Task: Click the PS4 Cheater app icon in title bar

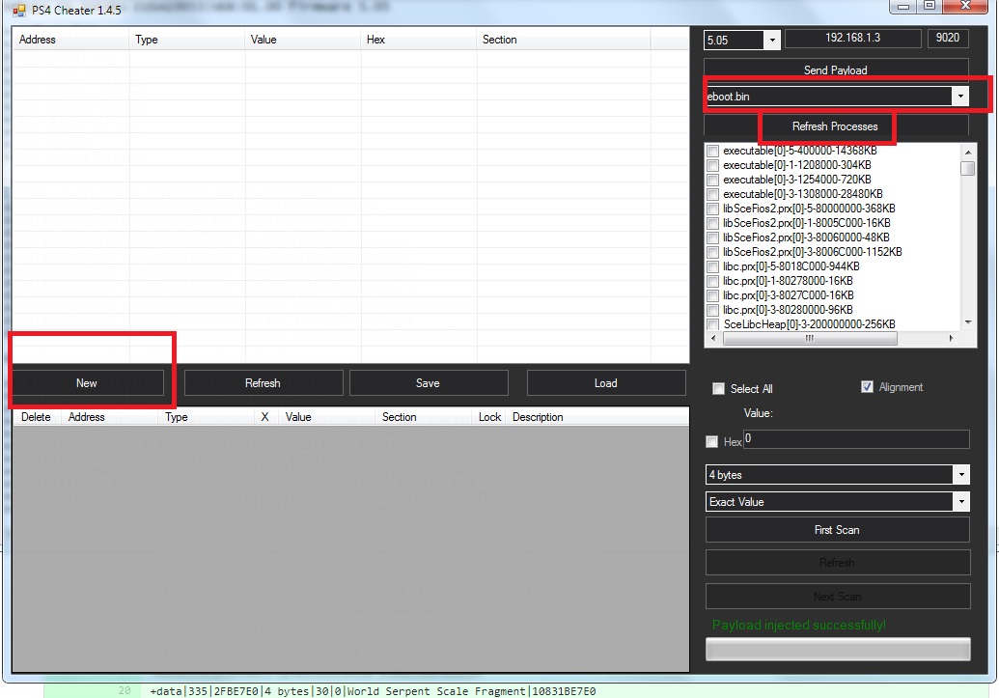Action: (x=18, y=10)
